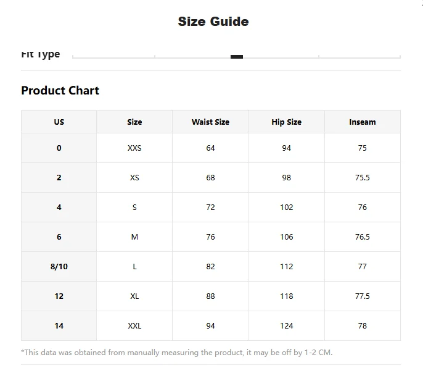The height and width of the screenshot is (373, 423).
Task: Click the manual measuring disclaimer note
Action: [177, 353]
